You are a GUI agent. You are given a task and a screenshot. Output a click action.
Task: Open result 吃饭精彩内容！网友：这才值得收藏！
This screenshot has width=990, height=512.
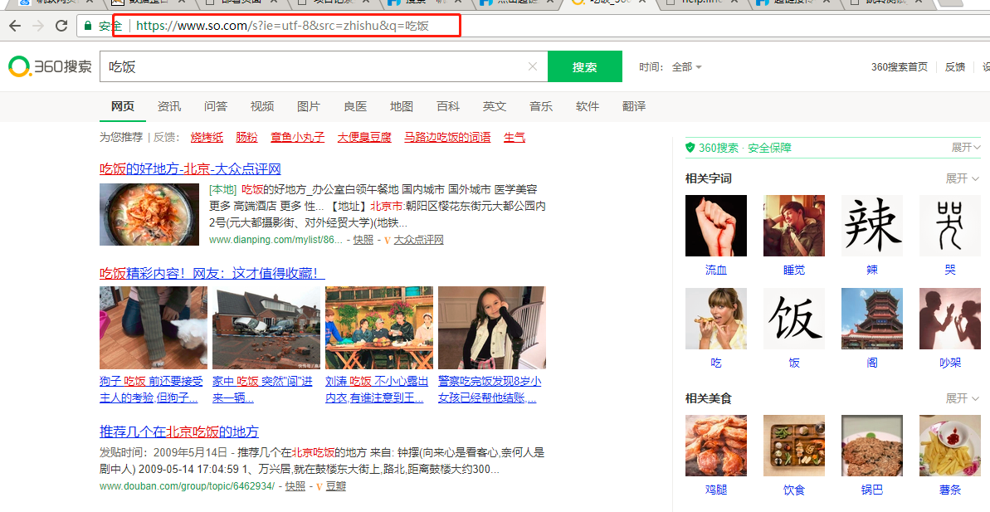tap(212, 273)
